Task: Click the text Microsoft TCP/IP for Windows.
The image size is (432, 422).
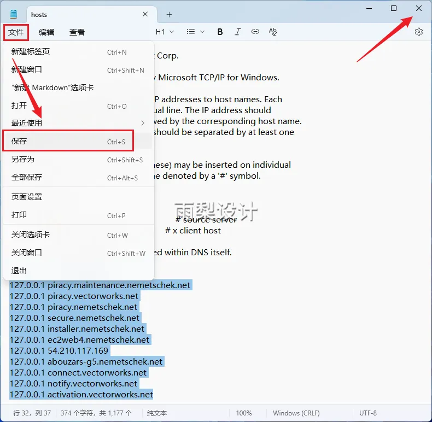Action: pos(219,78)
